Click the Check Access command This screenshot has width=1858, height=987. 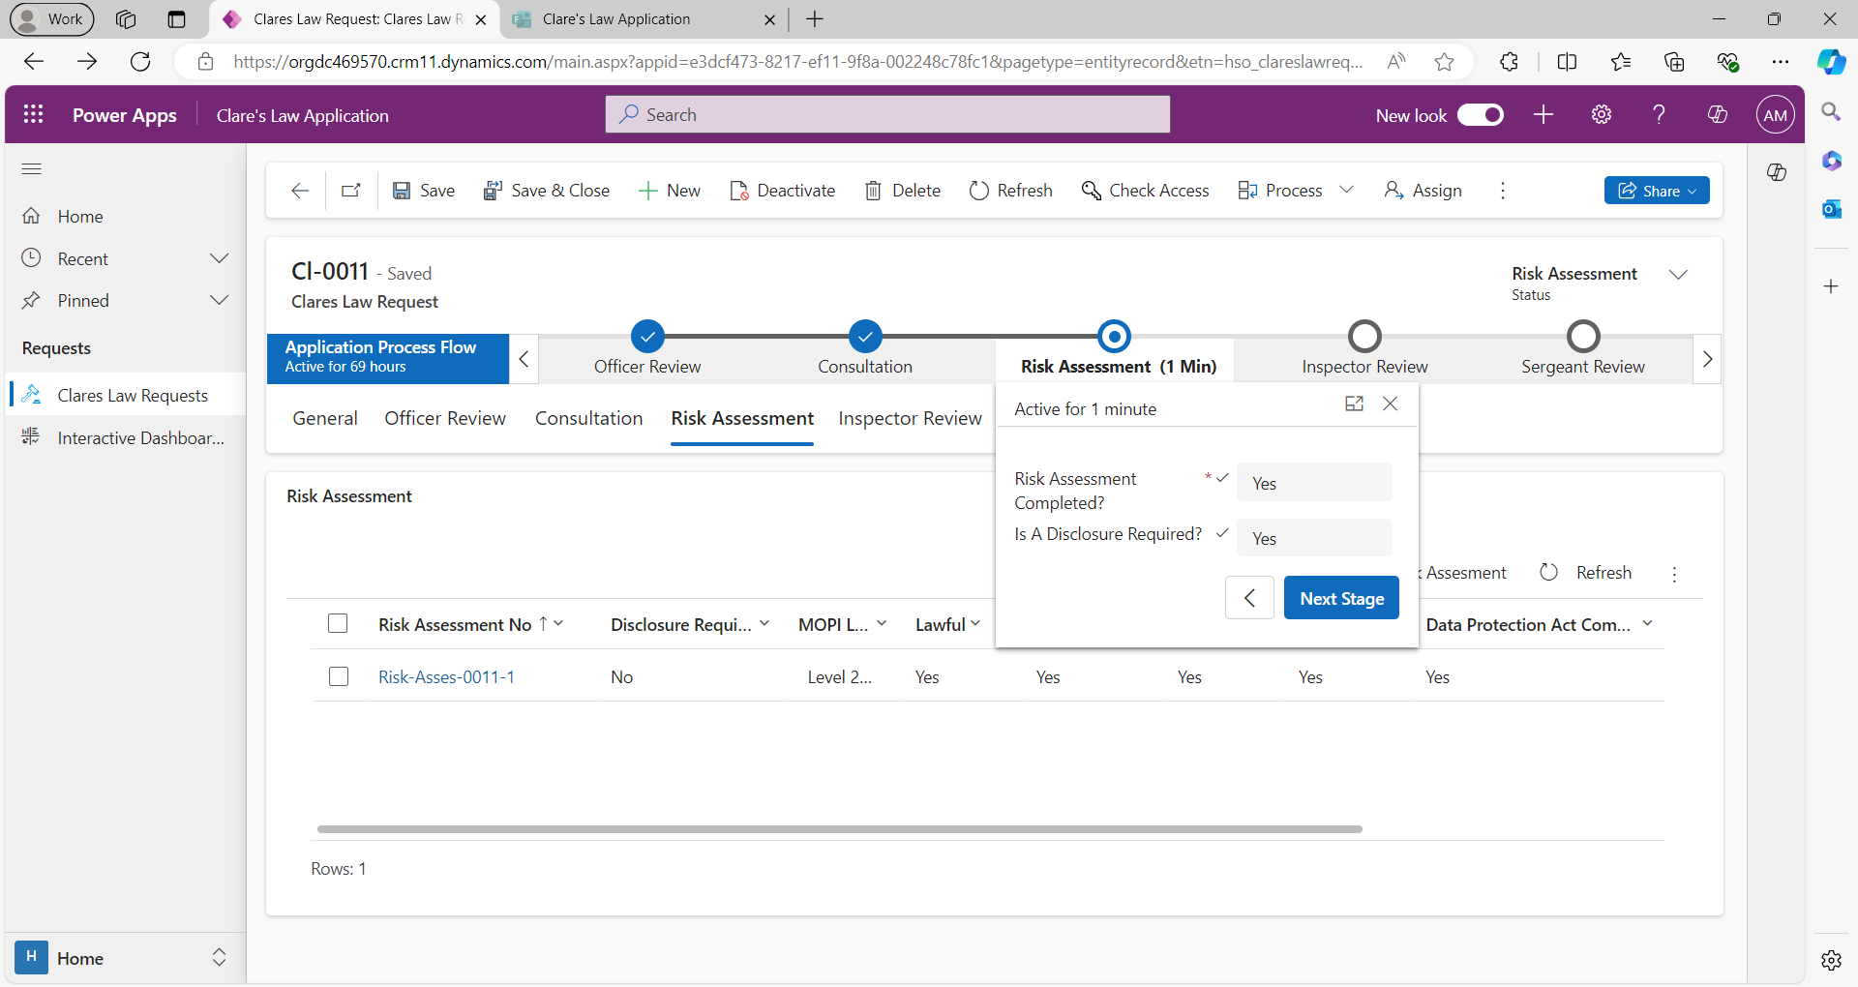click(1146, 191)
